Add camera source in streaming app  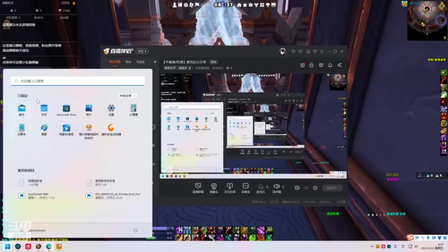point(214,188)
